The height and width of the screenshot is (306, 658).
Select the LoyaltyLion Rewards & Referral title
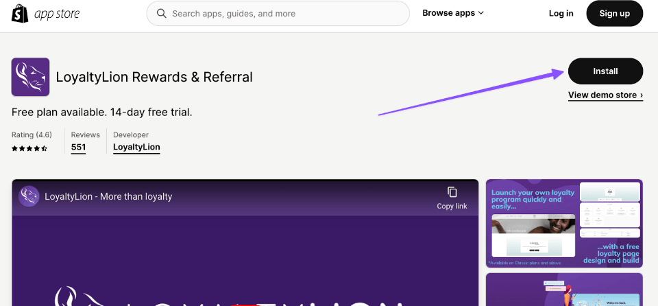click(154, 78)
